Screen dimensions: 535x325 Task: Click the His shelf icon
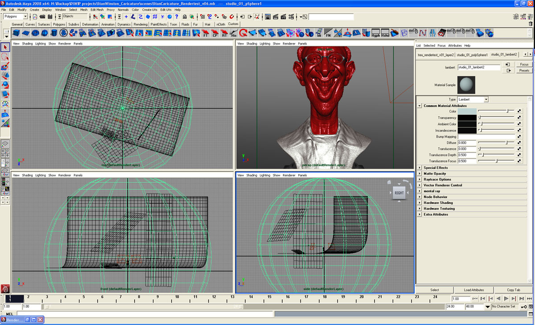[x=234, y=33]
